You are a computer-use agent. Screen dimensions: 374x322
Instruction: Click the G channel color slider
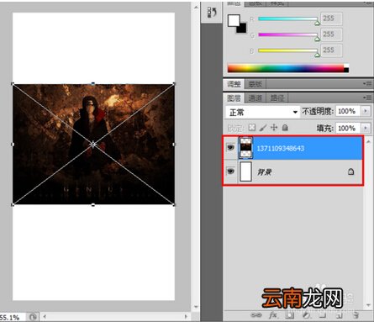point(288,35)
